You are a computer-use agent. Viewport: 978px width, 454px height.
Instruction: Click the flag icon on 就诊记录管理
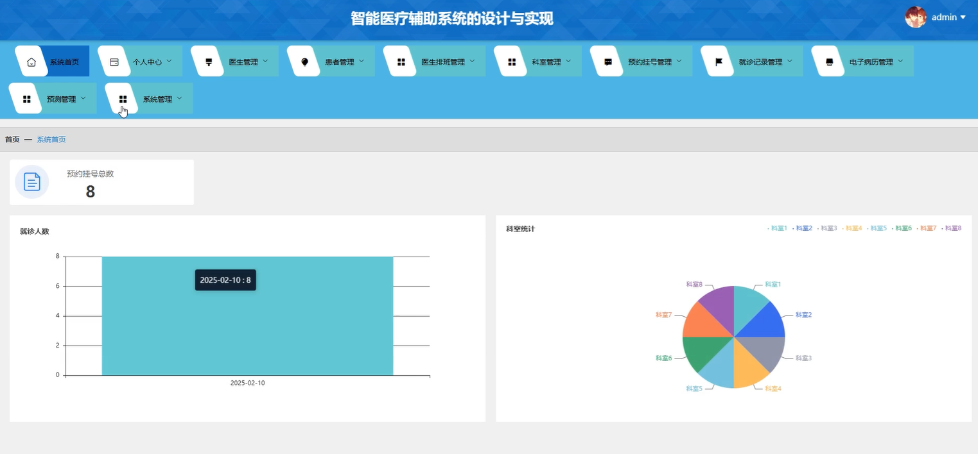point(717,60)
